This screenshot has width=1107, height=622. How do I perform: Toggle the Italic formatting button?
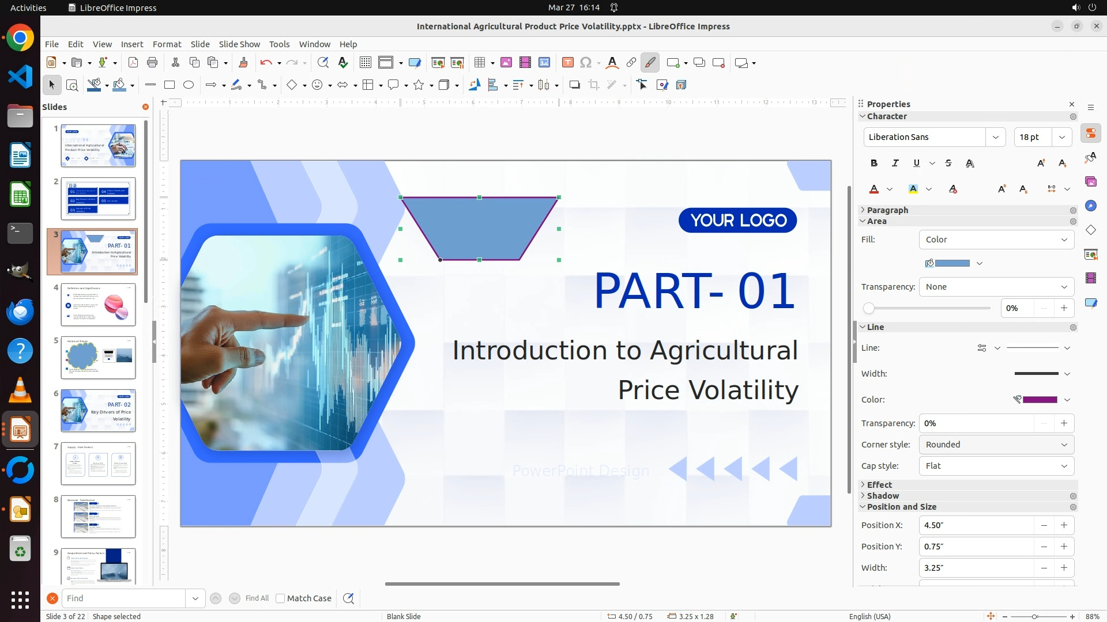pyautogui.click(x=895, y=164)
